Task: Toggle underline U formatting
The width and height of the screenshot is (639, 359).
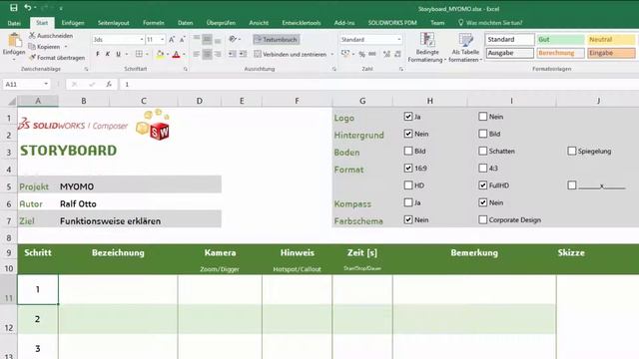Action: (118, 54)
